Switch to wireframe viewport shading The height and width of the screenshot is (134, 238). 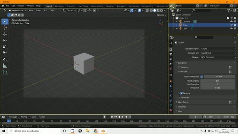point(151,10)
